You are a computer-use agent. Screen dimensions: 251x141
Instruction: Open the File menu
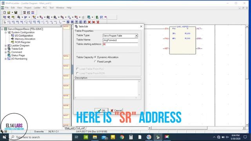click(x=7, y=8)
